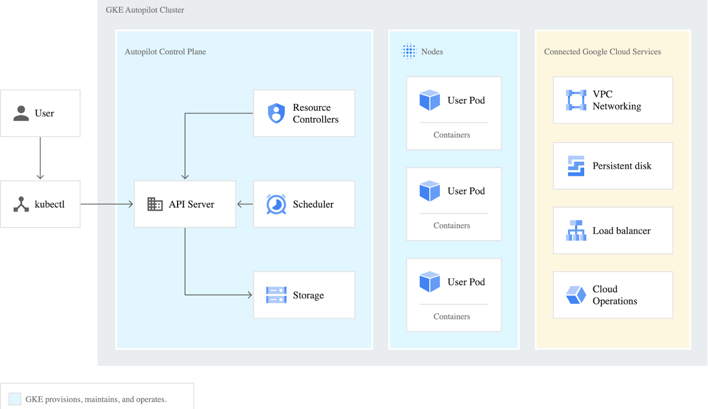Click the Cloud Operations icon
708x409 pixels.
pyautogui.click(x=576, y=295)
